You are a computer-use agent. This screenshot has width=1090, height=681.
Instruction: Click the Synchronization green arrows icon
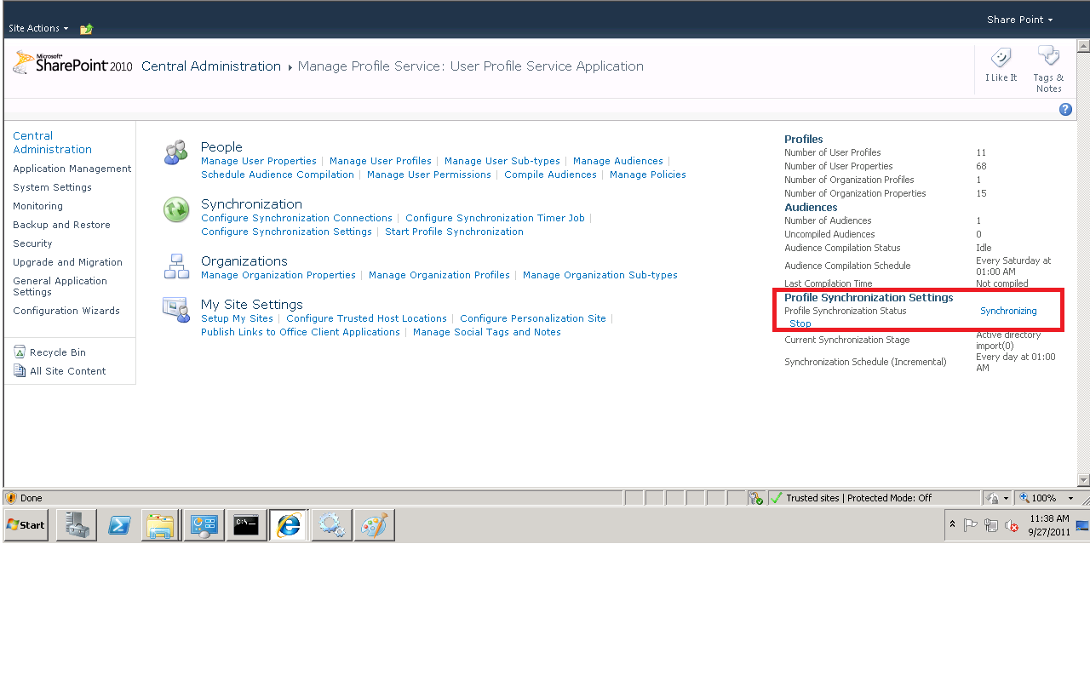175,210
